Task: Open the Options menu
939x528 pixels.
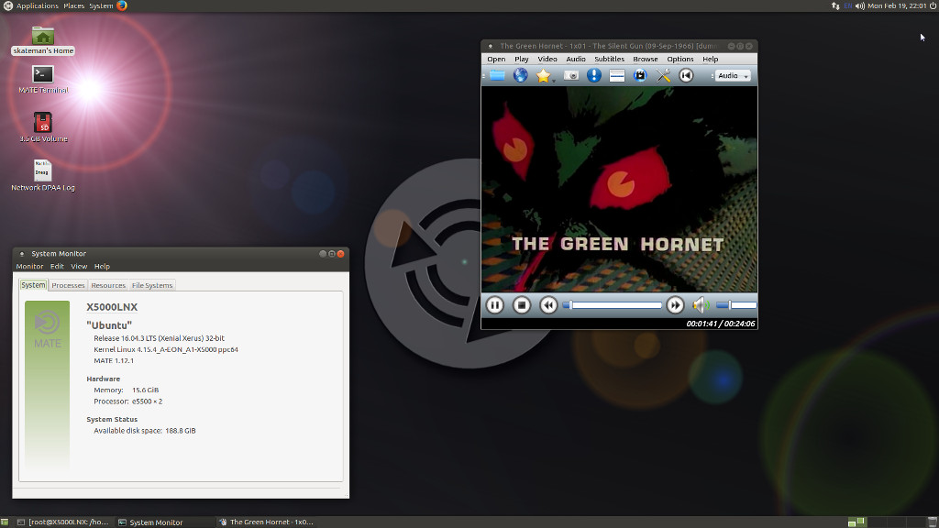Action: tap(679, 60)
